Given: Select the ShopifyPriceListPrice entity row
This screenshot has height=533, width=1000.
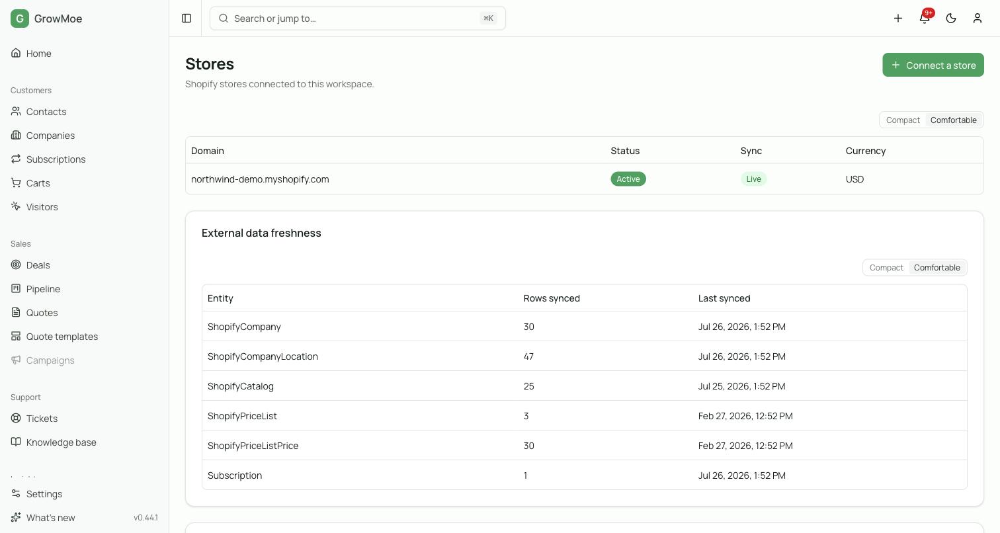Looking at the screenshot, I should point(585,446).
